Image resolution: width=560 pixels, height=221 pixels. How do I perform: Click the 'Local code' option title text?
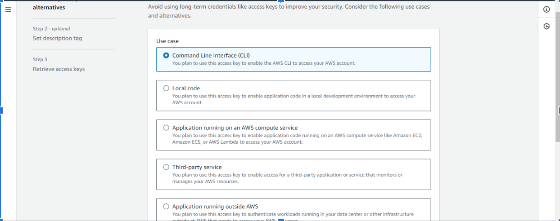[x=186, y=88]
